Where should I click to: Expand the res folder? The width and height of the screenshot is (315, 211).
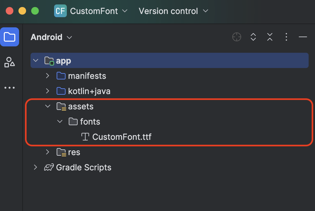coord(48,152)
